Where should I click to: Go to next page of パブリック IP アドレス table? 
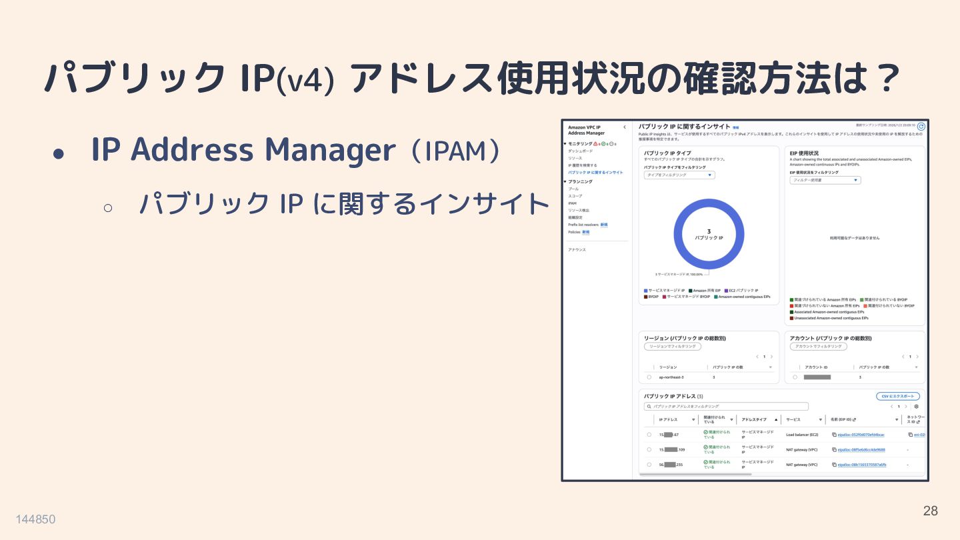click(906, 406)
